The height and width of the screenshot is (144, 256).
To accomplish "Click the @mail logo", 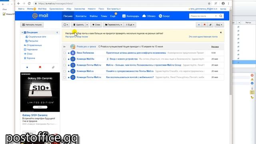I will point(40,16).
